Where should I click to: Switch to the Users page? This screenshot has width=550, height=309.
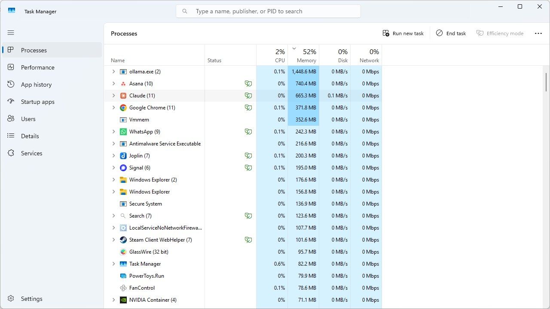pyautogui.click(x=52, y=119)
